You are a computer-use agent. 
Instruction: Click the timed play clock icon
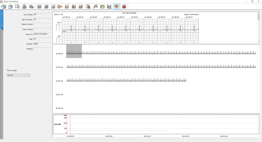(x=60, y=7)
